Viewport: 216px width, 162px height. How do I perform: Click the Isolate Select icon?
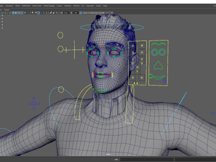[46, 13]
